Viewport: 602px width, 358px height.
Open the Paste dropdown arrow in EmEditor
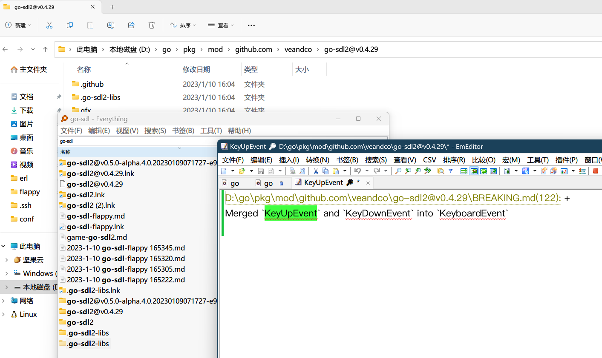[x=345, y=171]
